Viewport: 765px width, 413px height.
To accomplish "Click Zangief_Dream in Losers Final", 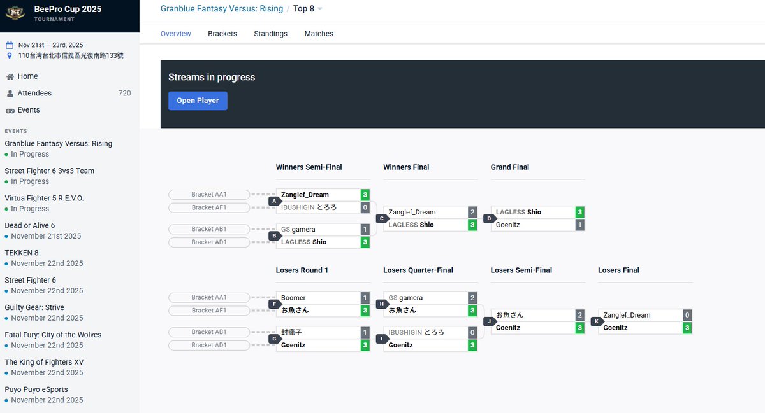I will pos(627,315).
